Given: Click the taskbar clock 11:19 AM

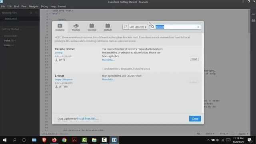Looking at the screenshot, I should pyautogui.click(x=238, y=138).
